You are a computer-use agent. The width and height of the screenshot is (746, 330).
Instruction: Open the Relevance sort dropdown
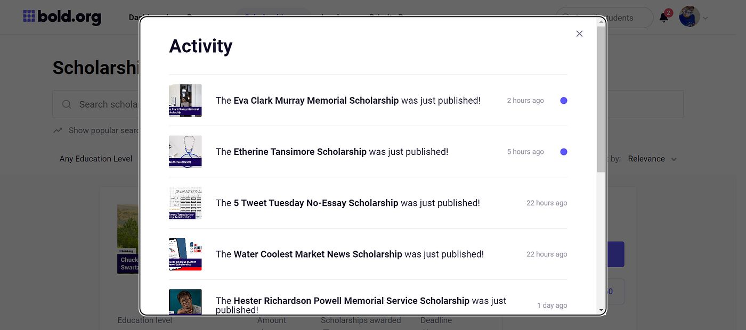[x=652, y=159]
